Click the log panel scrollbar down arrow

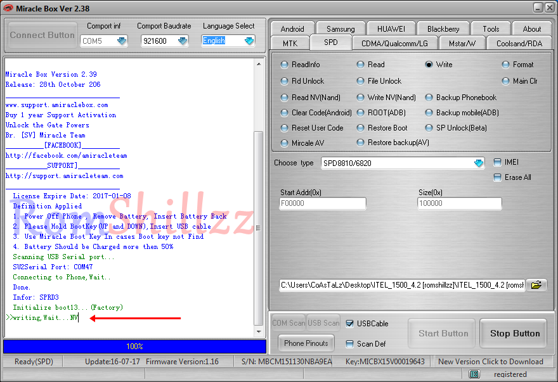259,332
